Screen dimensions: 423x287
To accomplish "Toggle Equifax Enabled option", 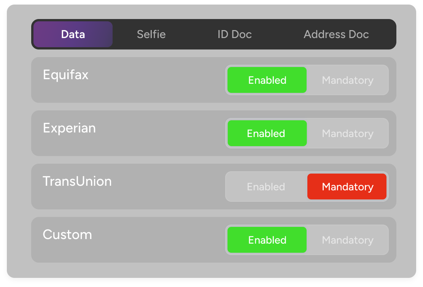I will pyautogui.click(x=267, y=80).
